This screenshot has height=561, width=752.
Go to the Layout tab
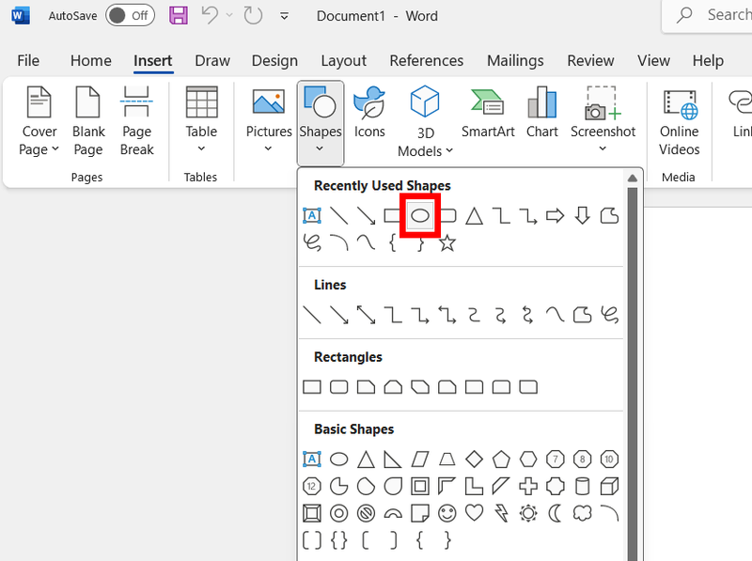coord(343,61)
